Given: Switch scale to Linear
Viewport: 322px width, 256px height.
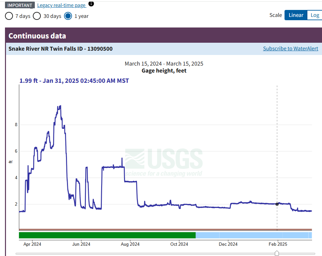Looking at the screenshot, I should coord(295,15).
